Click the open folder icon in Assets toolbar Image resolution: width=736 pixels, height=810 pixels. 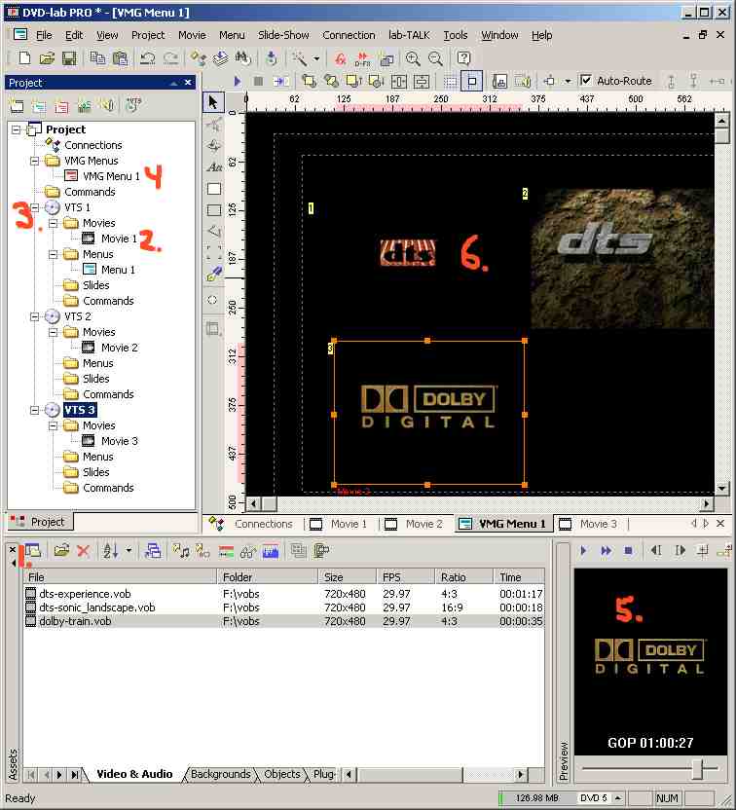click(61, 551)
